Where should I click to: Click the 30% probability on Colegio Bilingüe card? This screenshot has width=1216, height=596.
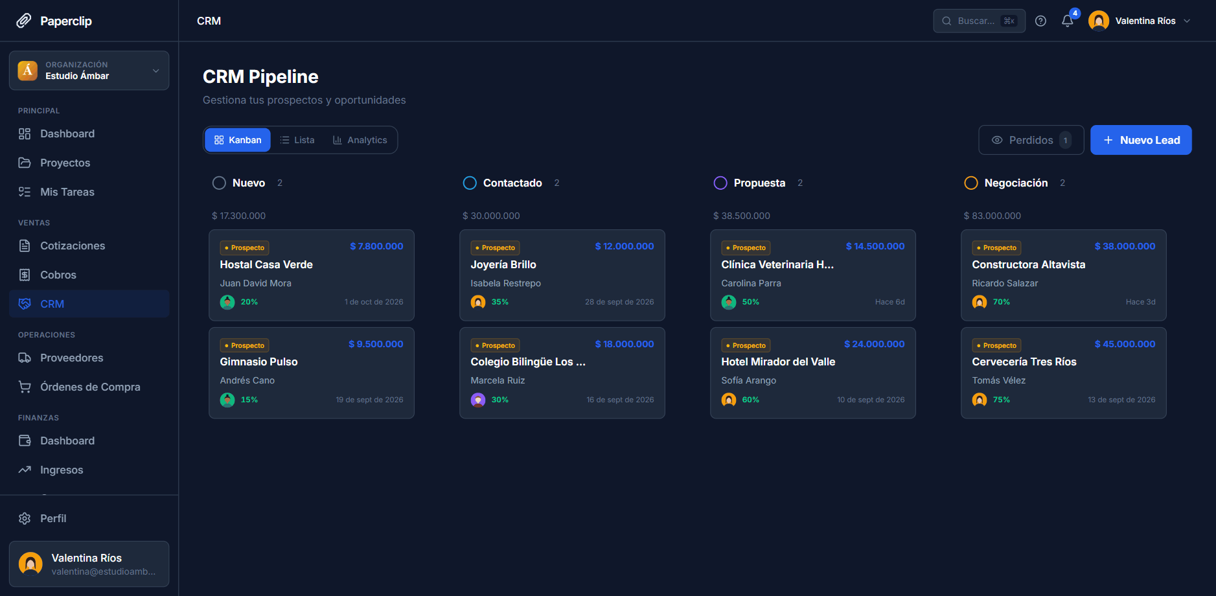coord(499,400)
